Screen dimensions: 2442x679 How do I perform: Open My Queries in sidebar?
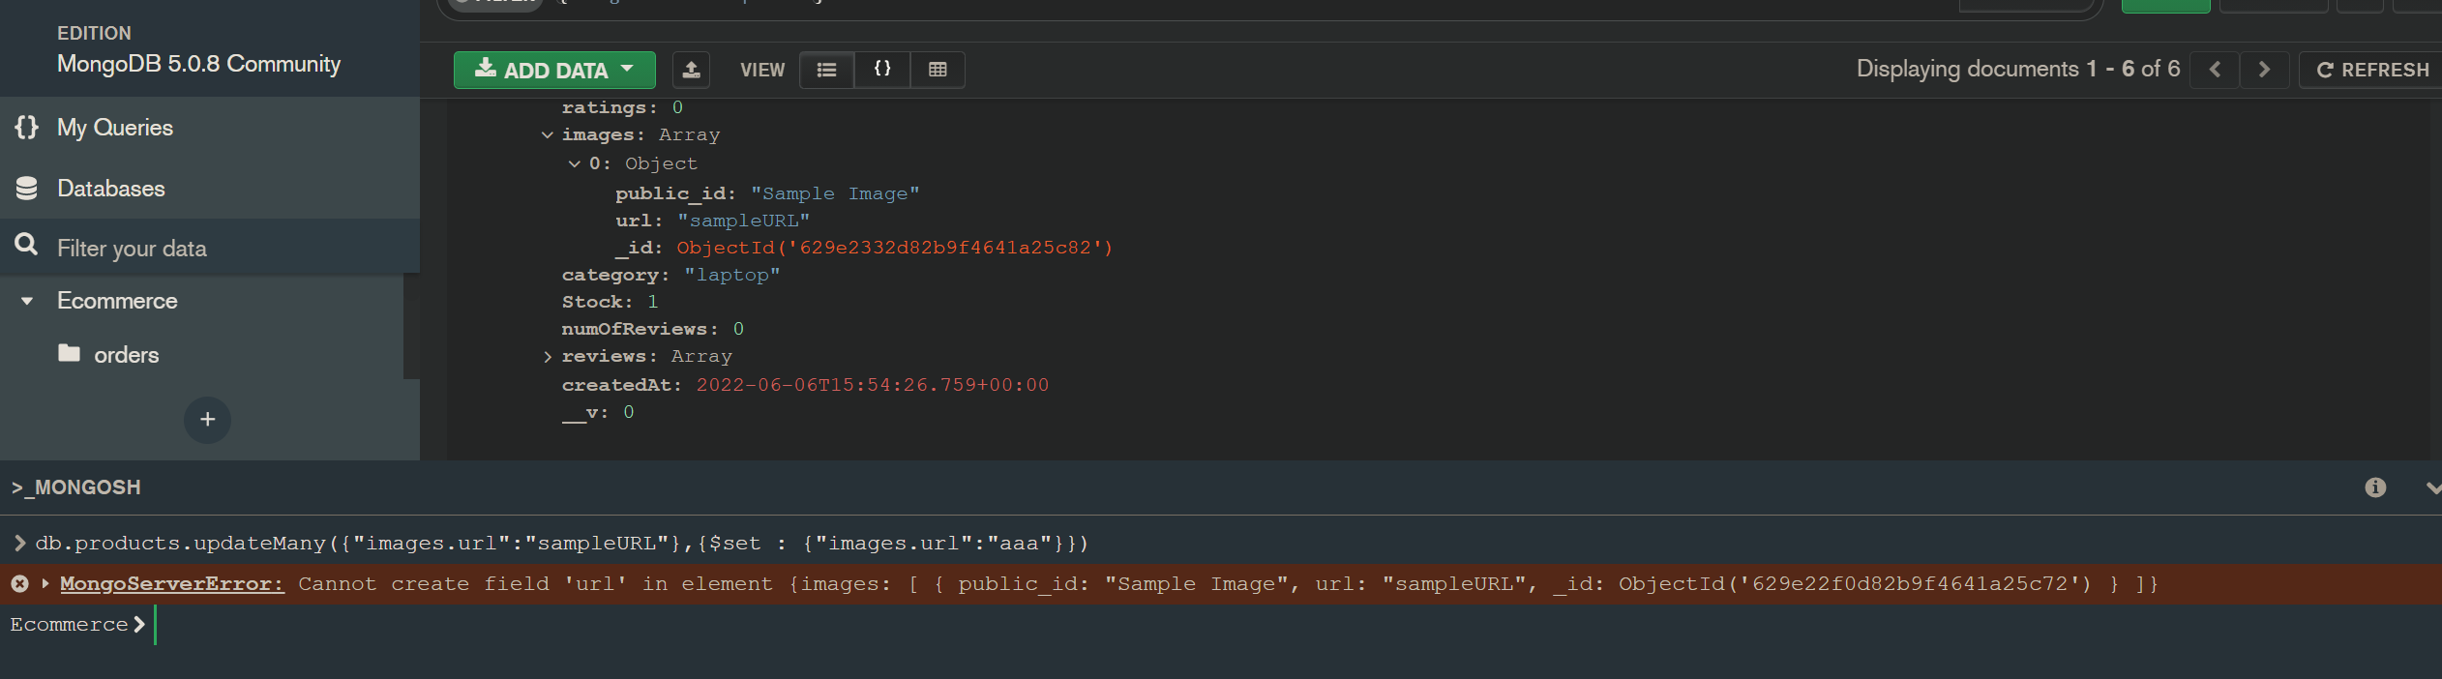click(114, 128)
